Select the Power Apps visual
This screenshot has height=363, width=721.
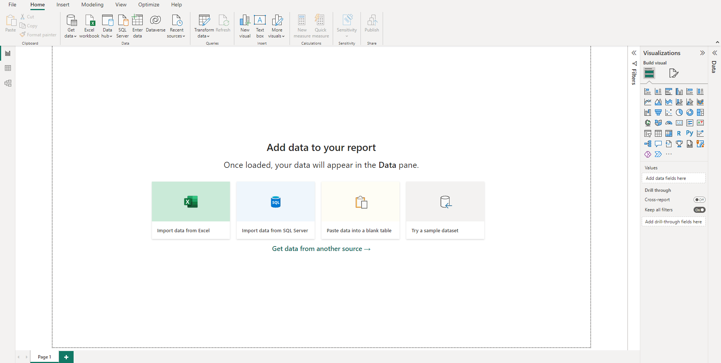(648, 154)
